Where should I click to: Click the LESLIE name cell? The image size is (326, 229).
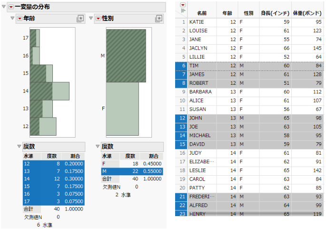202,170
